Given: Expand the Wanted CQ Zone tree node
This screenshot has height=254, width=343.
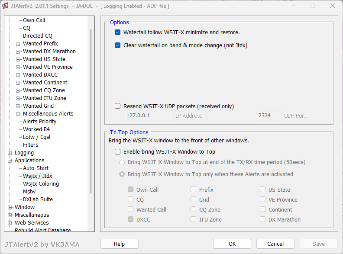Looking at the screenshot, I should [18, 91].
